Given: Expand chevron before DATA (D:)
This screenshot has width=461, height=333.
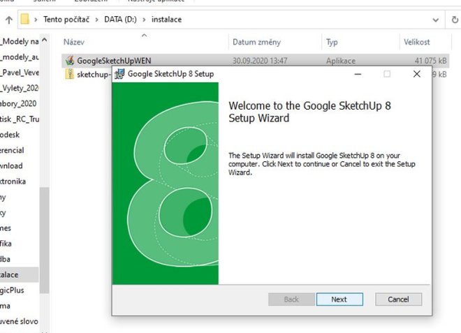Looking at the screenshot, I should (x=96, y=20).
